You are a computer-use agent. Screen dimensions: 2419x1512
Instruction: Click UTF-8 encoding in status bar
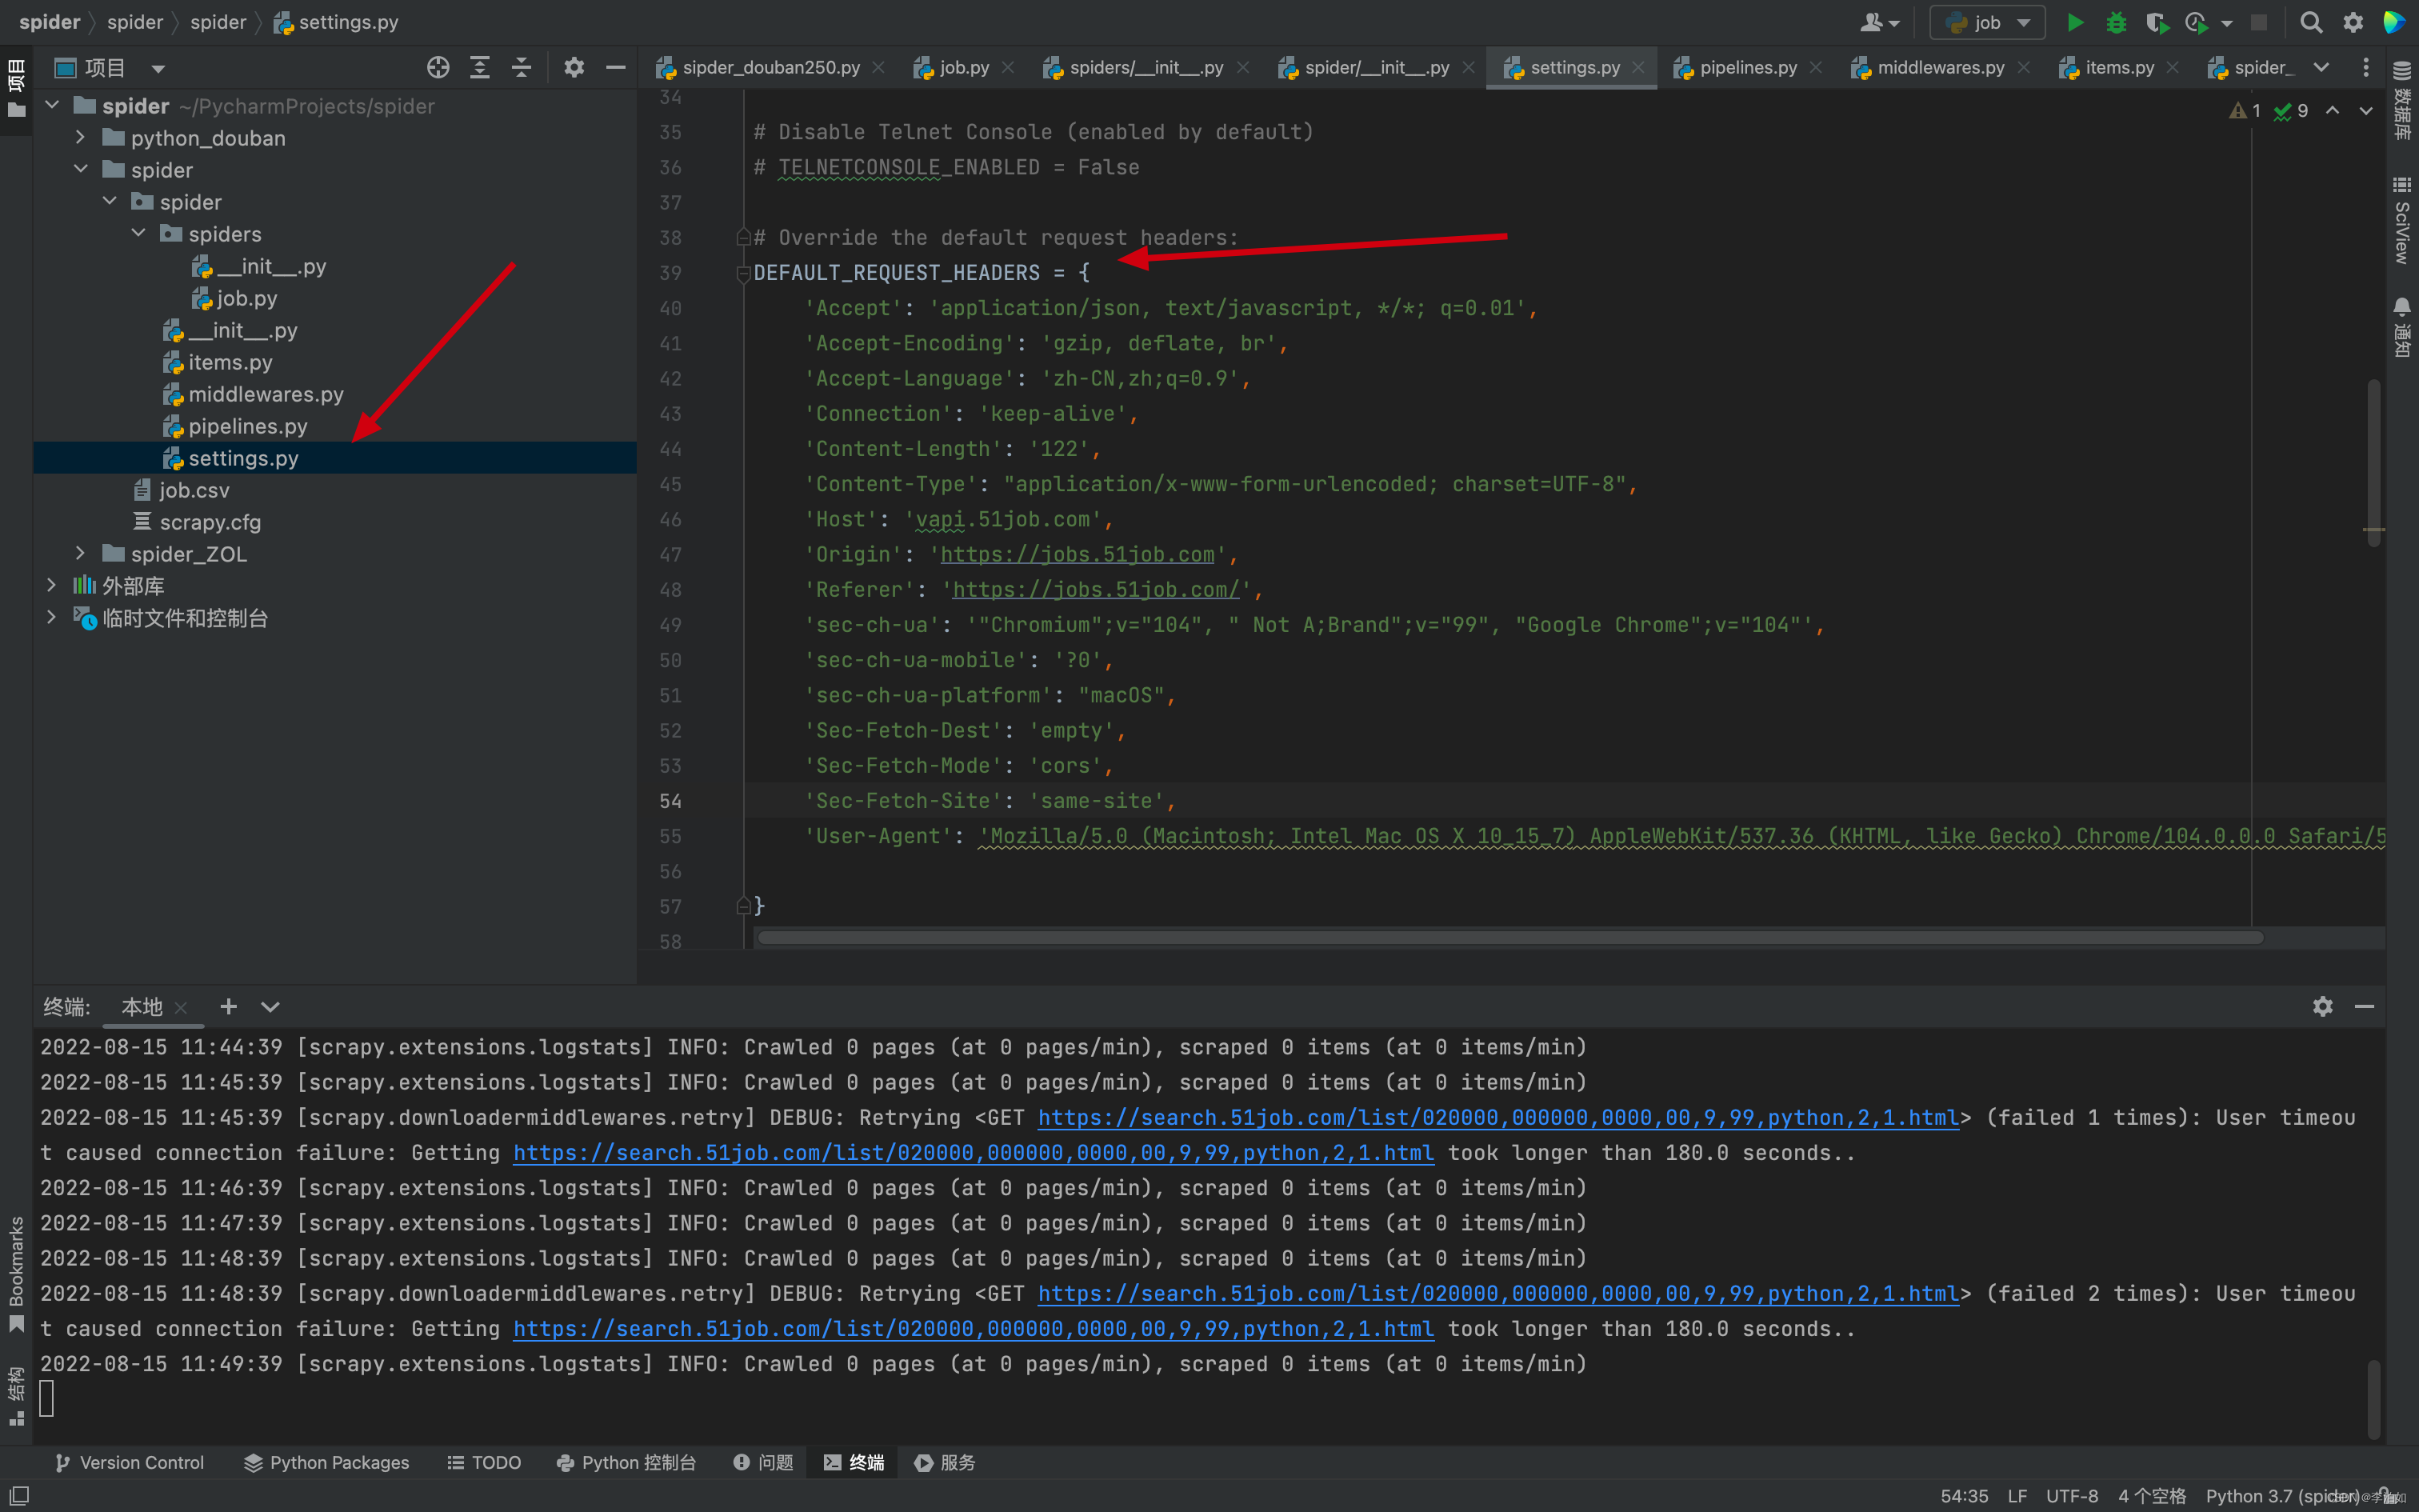click(x=2071, y=1495)
